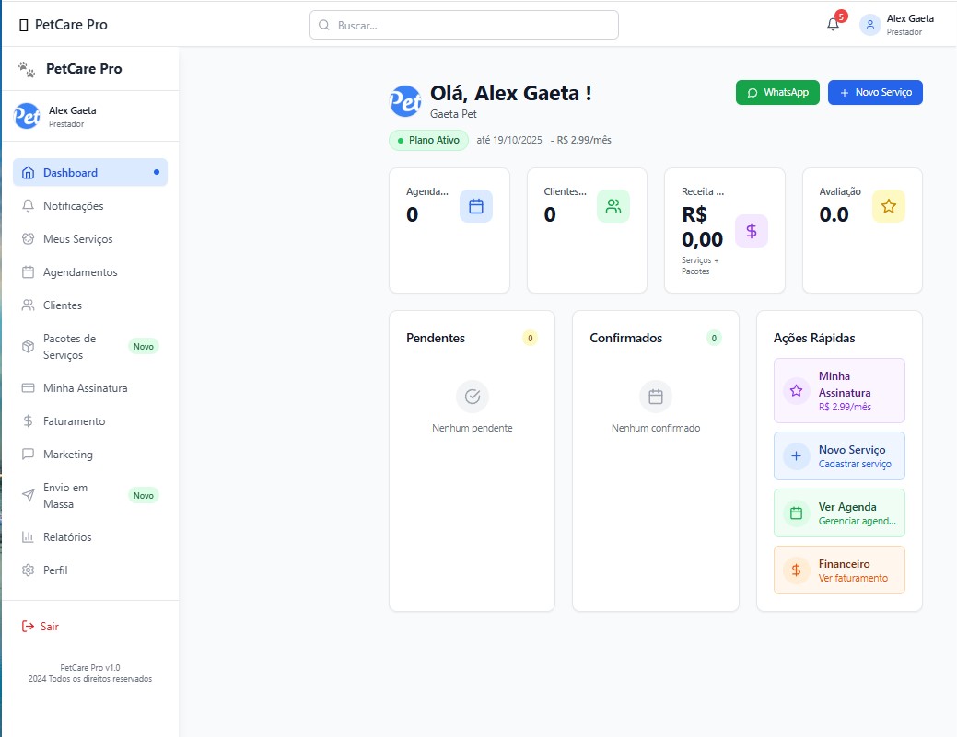Image resolution: width=957 pixels, height=737 pixels.
Task: Click the Perfil settings gear icon
Action: [27, 570]
